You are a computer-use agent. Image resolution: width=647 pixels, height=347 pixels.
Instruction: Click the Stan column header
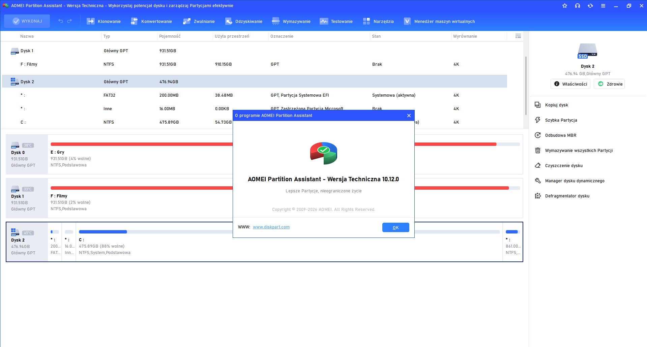376,36
